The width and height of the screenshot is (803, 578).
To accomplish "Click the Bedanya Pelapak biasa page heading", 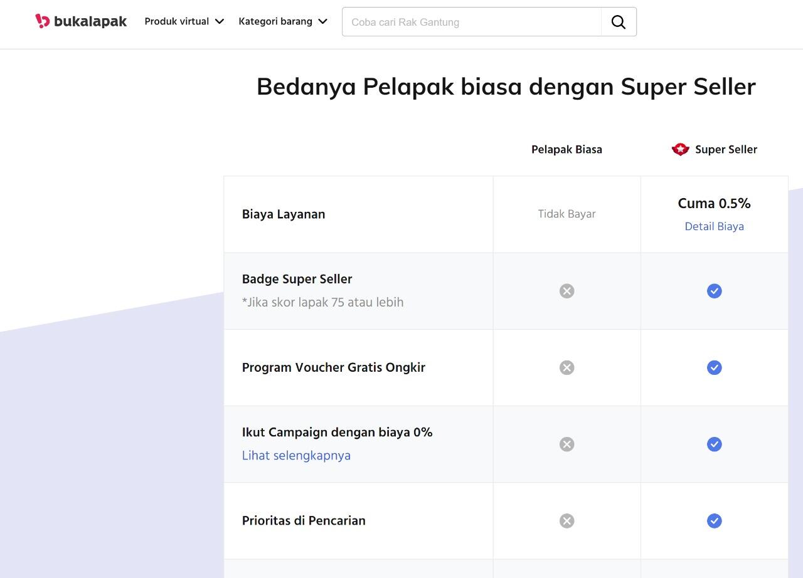I will pos(506,87).
